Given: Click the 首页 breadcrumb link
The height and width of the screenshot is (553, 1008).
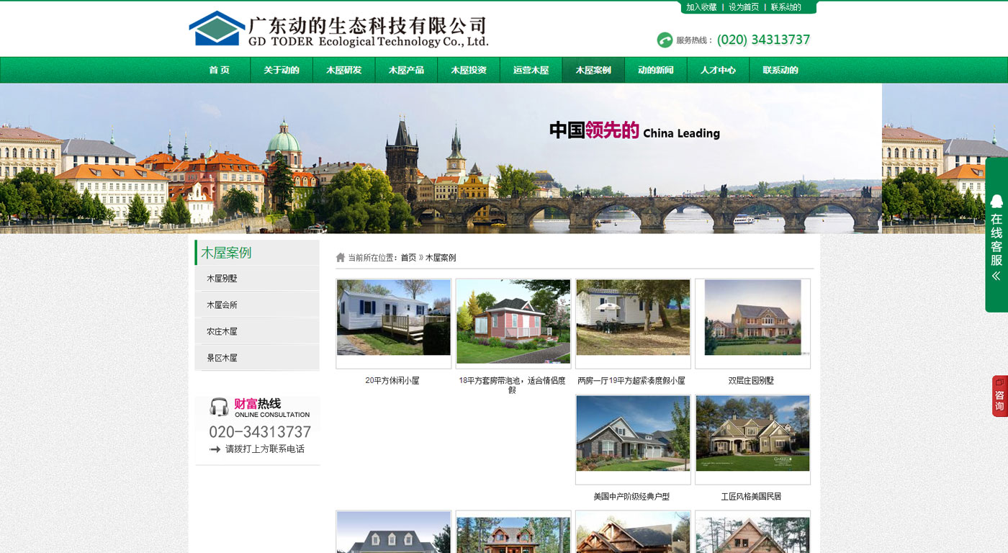Looking at the screenshot, I should coord(408,258).
